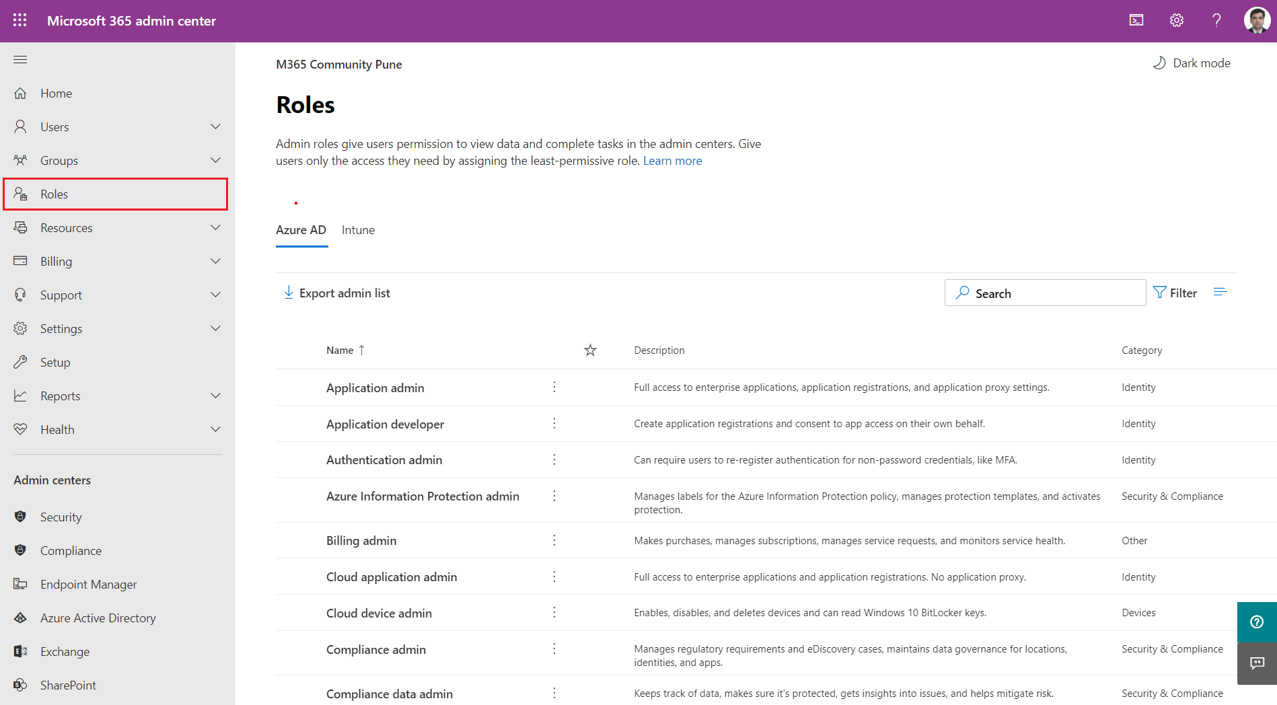The width and height of the screenshot is (1277, 705).
Task: Sort roles by the Name column
Action: coord(340,350)
